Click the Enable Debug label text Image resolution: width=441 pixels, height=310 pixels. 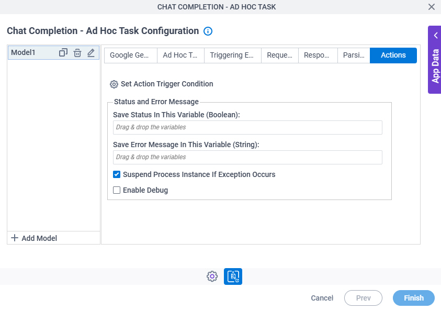pyautogui.click(x=145, y=190)
